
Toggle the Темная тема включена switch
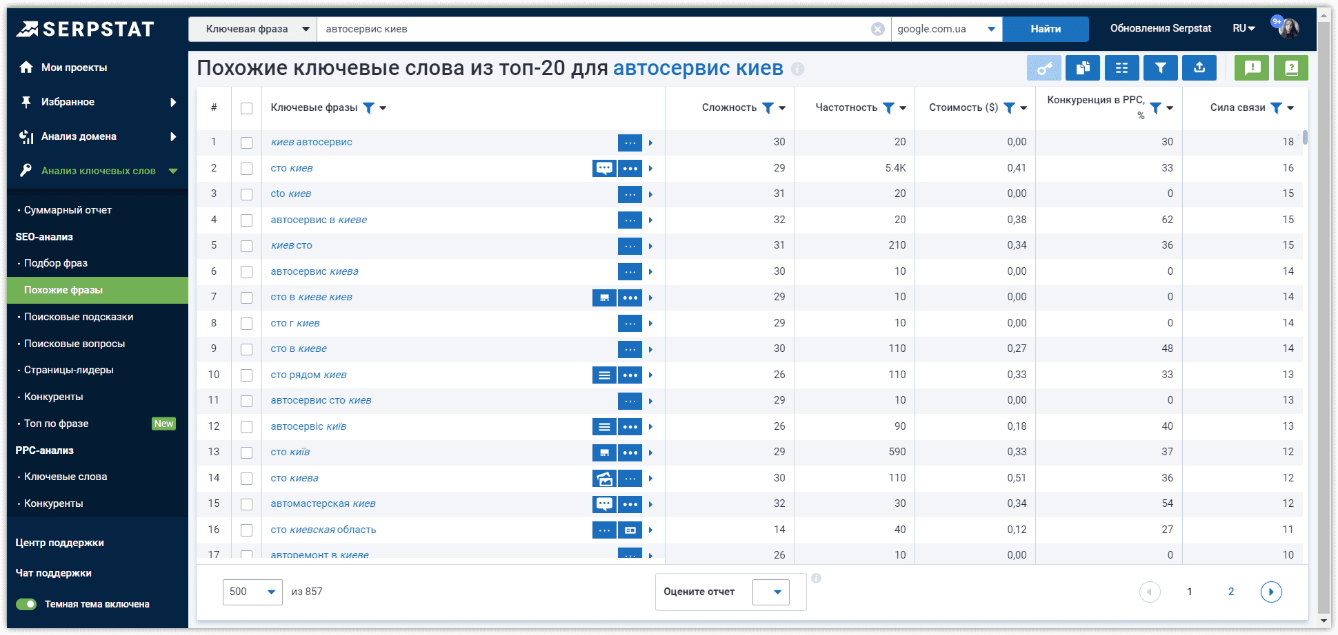click(26, 604)
